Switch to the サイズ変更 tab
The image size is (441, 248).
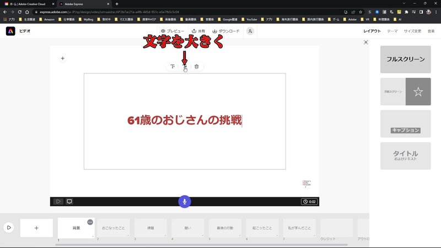[x=412, y=31]
